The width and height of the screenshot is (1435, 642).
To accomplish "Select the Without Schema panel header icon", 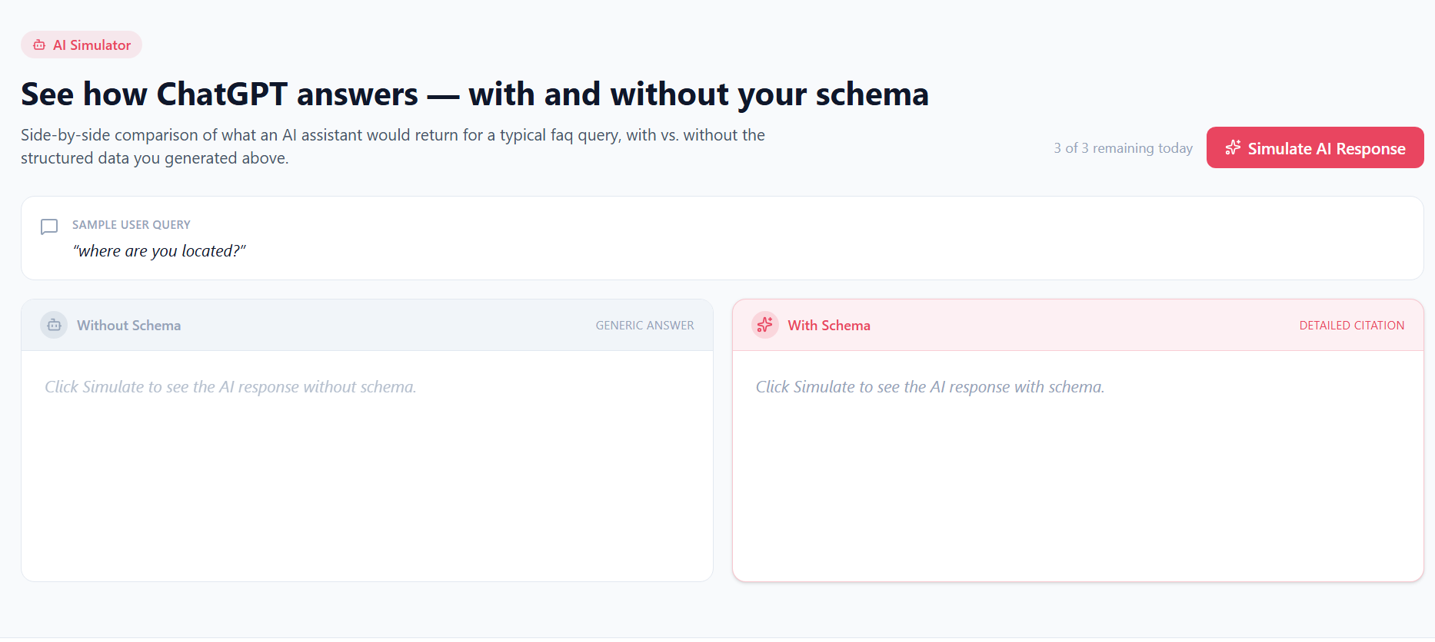I will point(53,324).
